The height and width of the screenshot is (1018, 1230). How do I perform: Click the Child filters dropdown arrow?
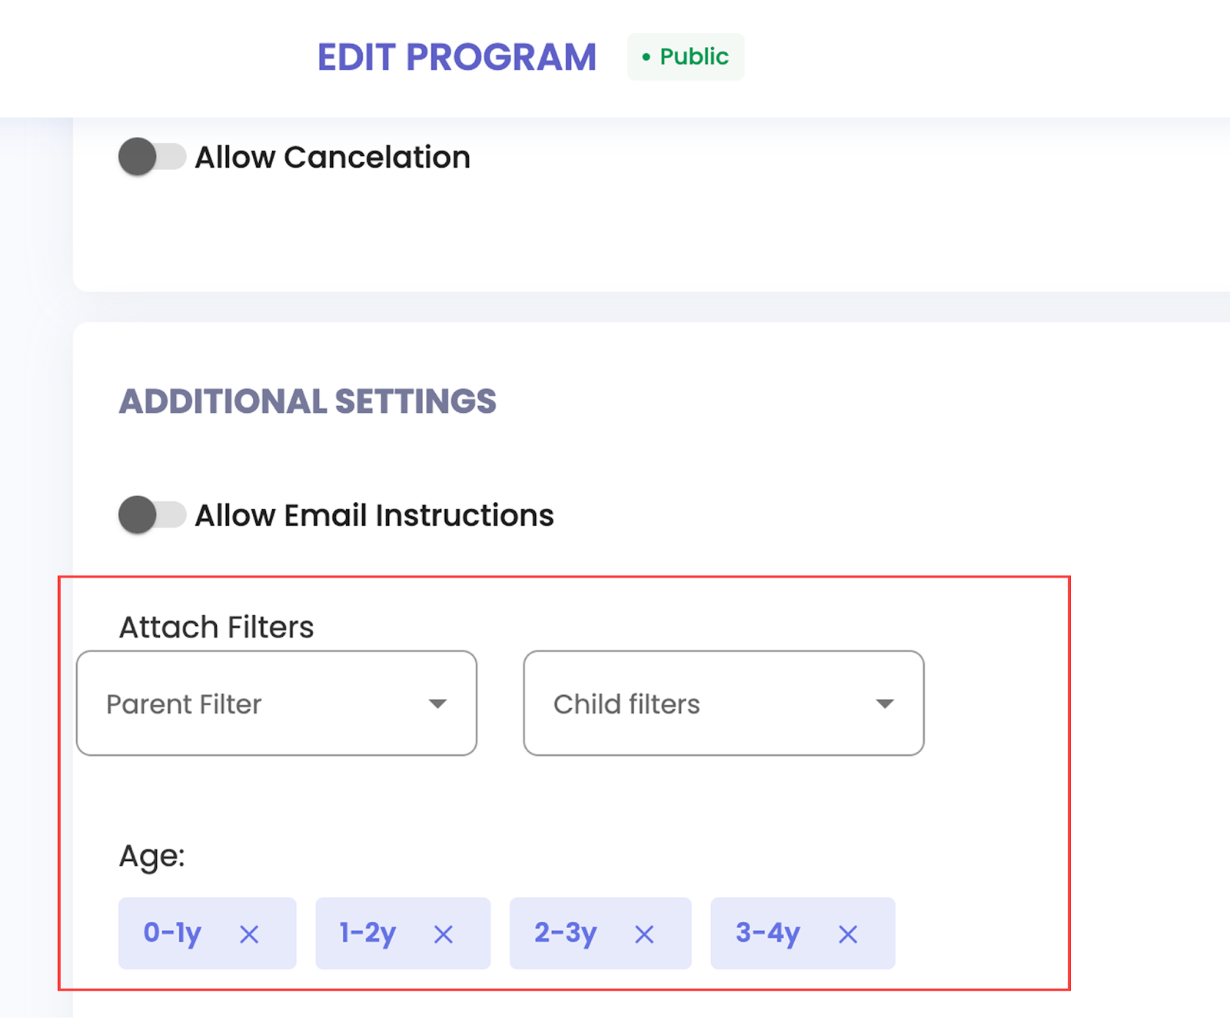point(885,704)
